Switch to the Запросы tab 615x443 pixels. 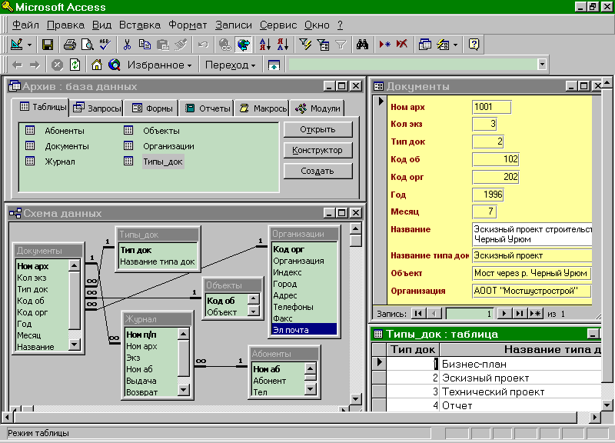(97, 108)
